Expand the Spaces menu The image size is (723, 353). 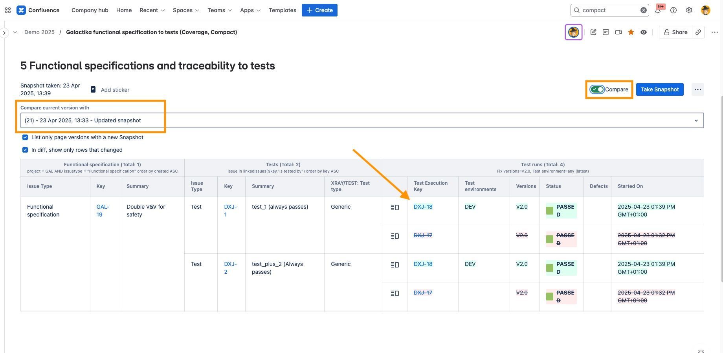click(186, 10)
